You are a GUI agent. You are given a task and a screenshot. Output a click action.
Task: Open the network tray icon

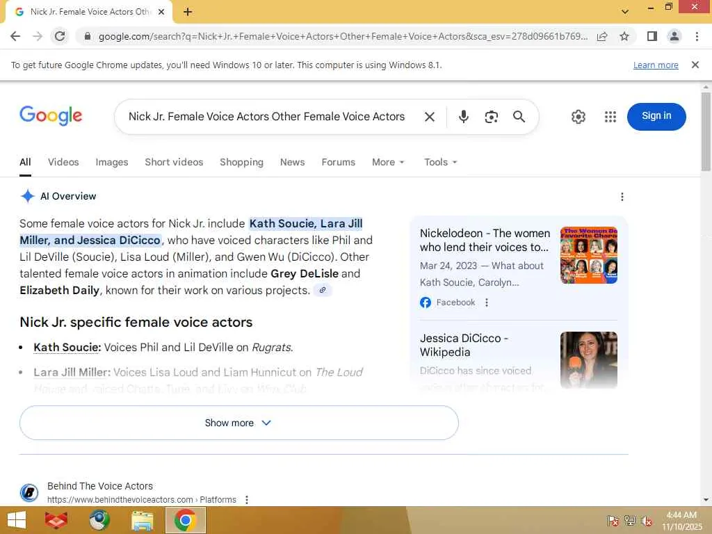(x=629, y=521)
